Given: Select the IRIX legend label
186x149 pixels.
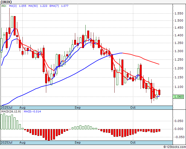Looking at the screenshot, I should pos(4,6).
